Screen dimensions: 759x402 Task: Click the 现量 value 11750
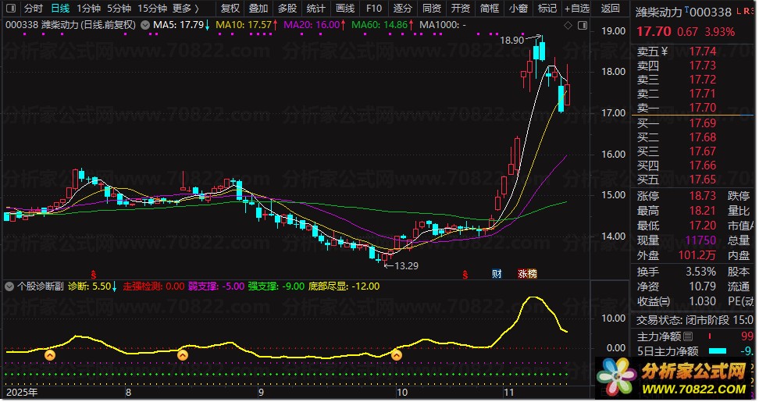click(x=700, y=240)
